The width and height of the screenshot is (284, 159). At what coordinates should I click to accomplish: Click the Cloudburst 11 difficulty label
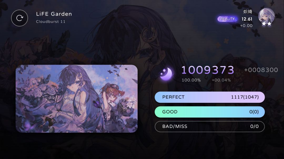coord(50,21)
